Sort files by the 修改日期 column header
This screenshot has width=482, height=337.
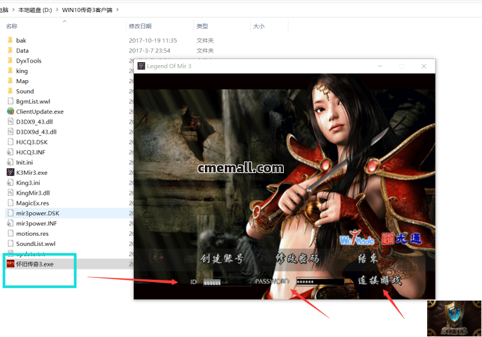coord(140,27)
